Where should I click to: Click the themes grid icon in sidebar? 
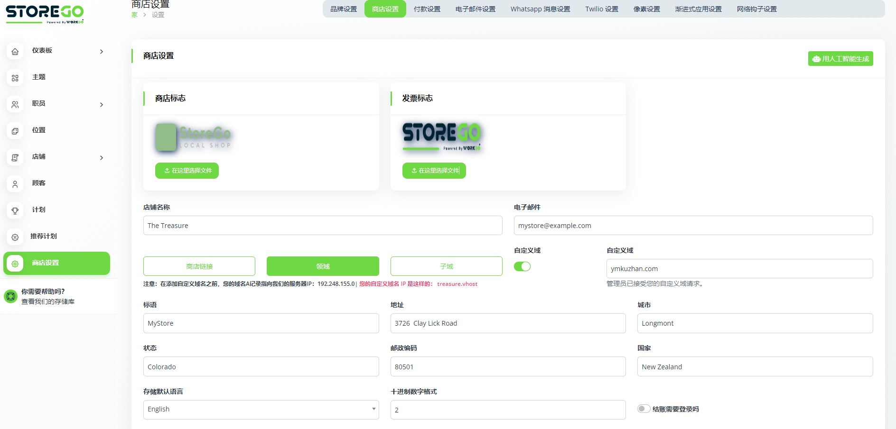pyautogui.click(x=15, y=78)
